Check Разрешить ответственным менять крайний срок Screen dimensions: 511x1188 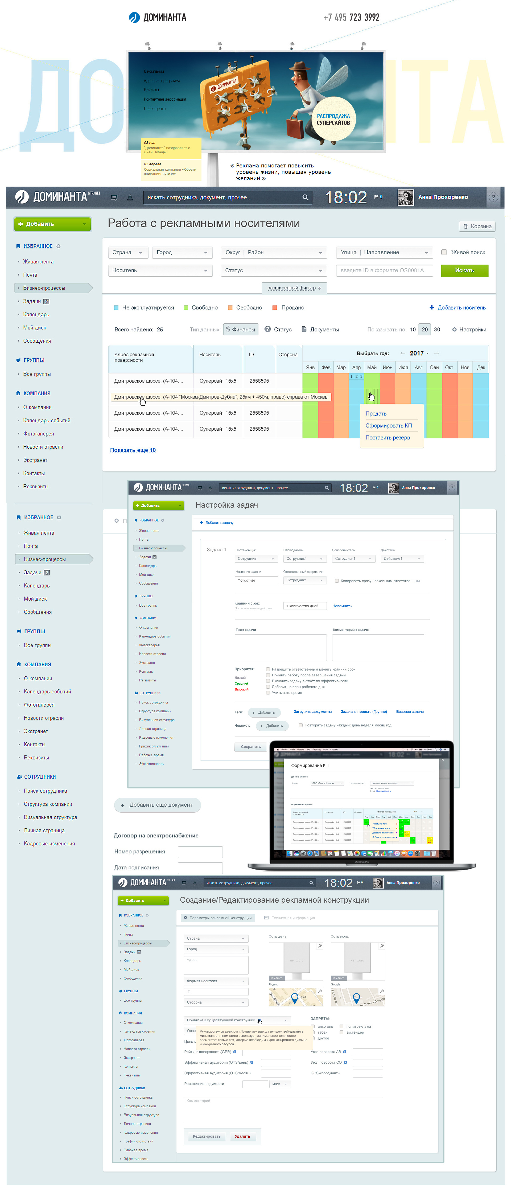[x=268, y=669]
